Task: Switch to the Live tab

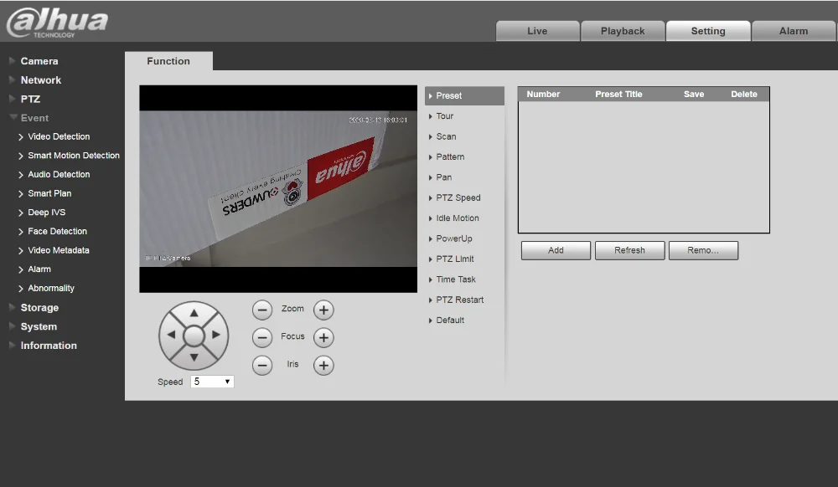Action: tap(537, 31)
